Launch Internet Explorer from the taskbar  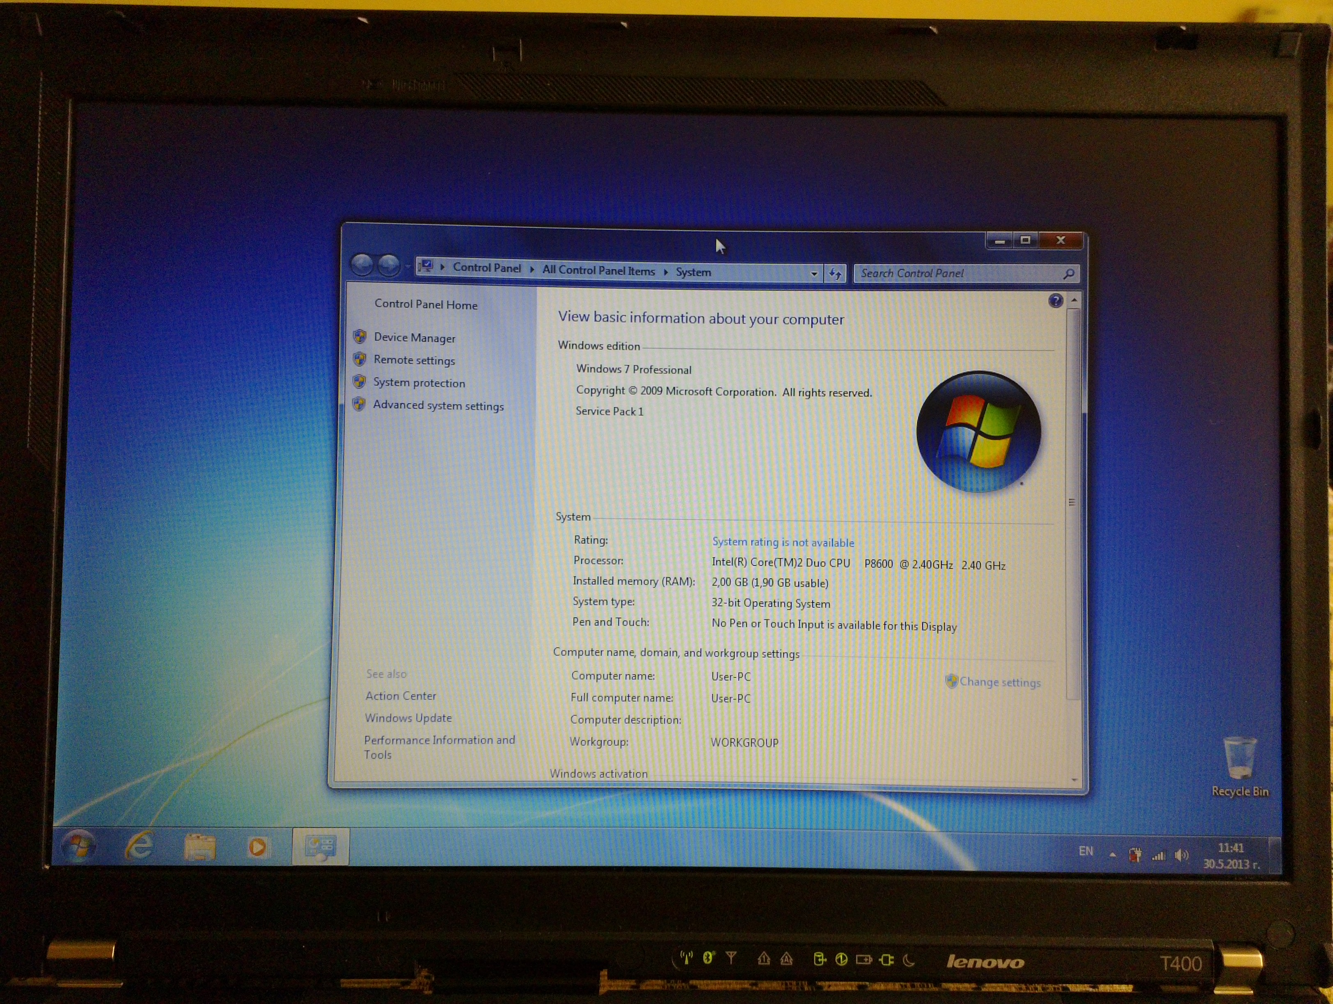coord(140,846)
